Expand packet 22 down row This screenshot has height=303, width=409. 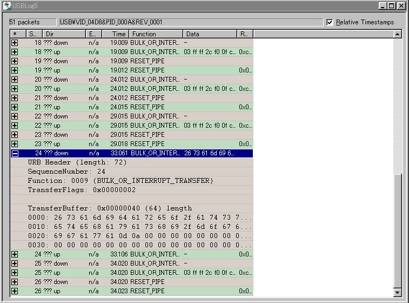[15, 116]
